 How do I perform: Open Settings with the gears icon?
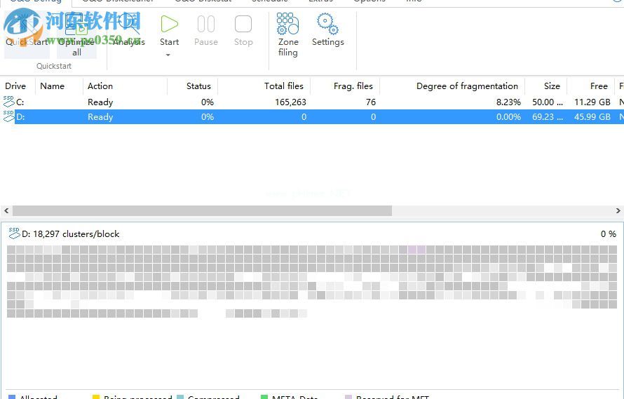[x=327, y=30]
